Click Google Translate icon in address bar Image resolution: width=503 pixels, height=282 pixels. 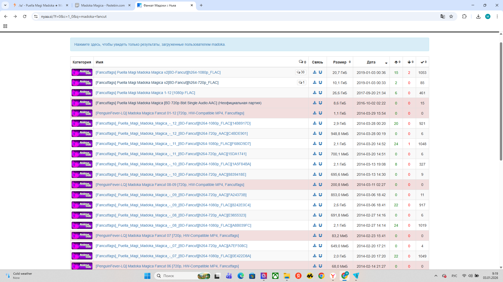[x=443, y=16]
